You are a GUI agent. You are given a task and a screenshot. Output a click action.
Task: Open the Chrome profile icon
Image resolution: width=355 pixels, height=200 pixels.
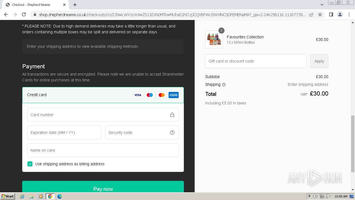click(x=340, y=14)
